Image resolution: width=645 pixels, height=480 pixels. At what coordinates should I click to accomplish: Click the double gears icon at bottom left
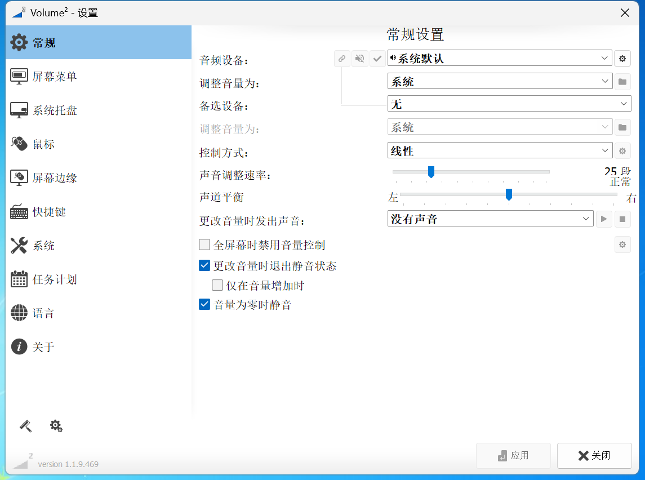[56, 426]
